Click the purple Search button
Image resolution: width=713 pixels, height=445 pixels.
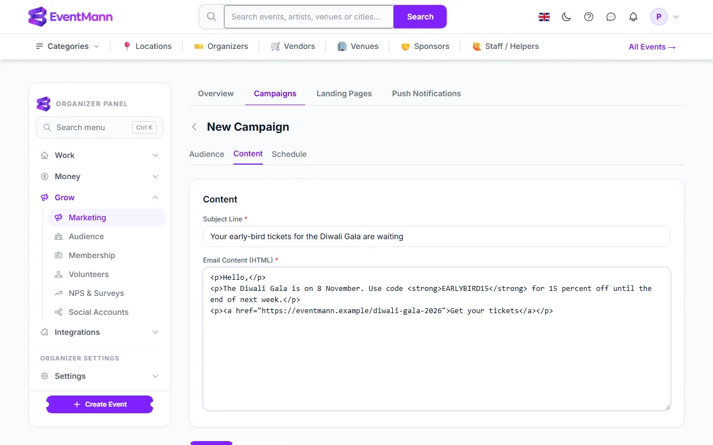[420, 17]
